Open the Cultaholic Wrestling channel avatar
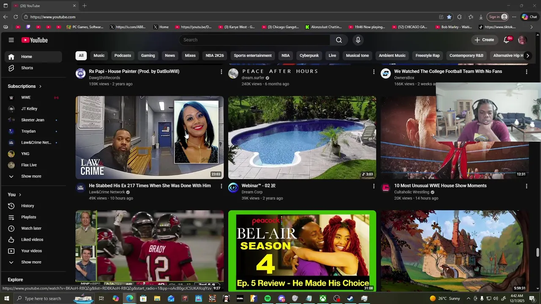541x304 pixels. tap(386, 188)
